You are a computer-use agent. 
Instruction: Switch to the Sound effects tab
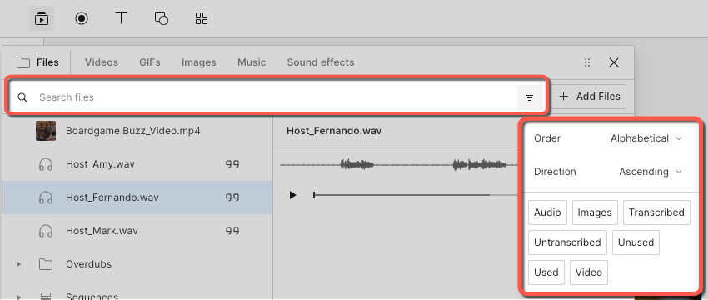321,62
